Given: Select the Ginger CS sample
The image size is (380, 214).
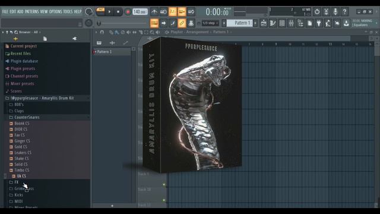Looking at the screenshot, I should [20, 141].
